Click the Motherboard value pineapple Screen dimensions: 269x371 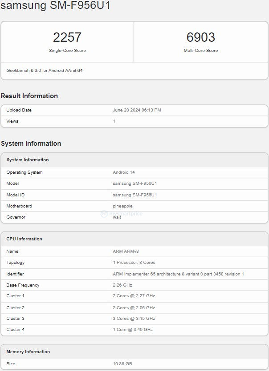(x=122, y=206)
